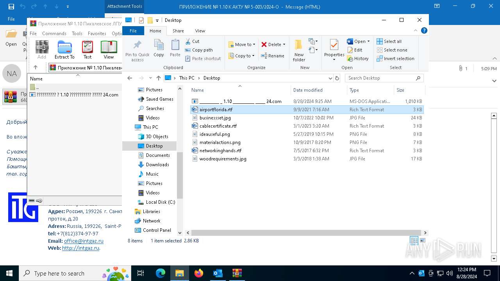Open Explorer Help question mark icon

(424, 30)
